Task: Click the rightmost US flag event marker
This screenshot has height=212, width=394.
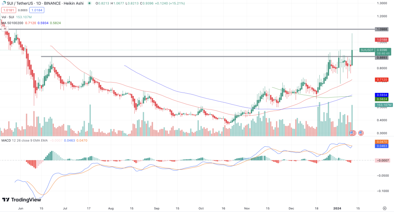Action: coord(361,133)
